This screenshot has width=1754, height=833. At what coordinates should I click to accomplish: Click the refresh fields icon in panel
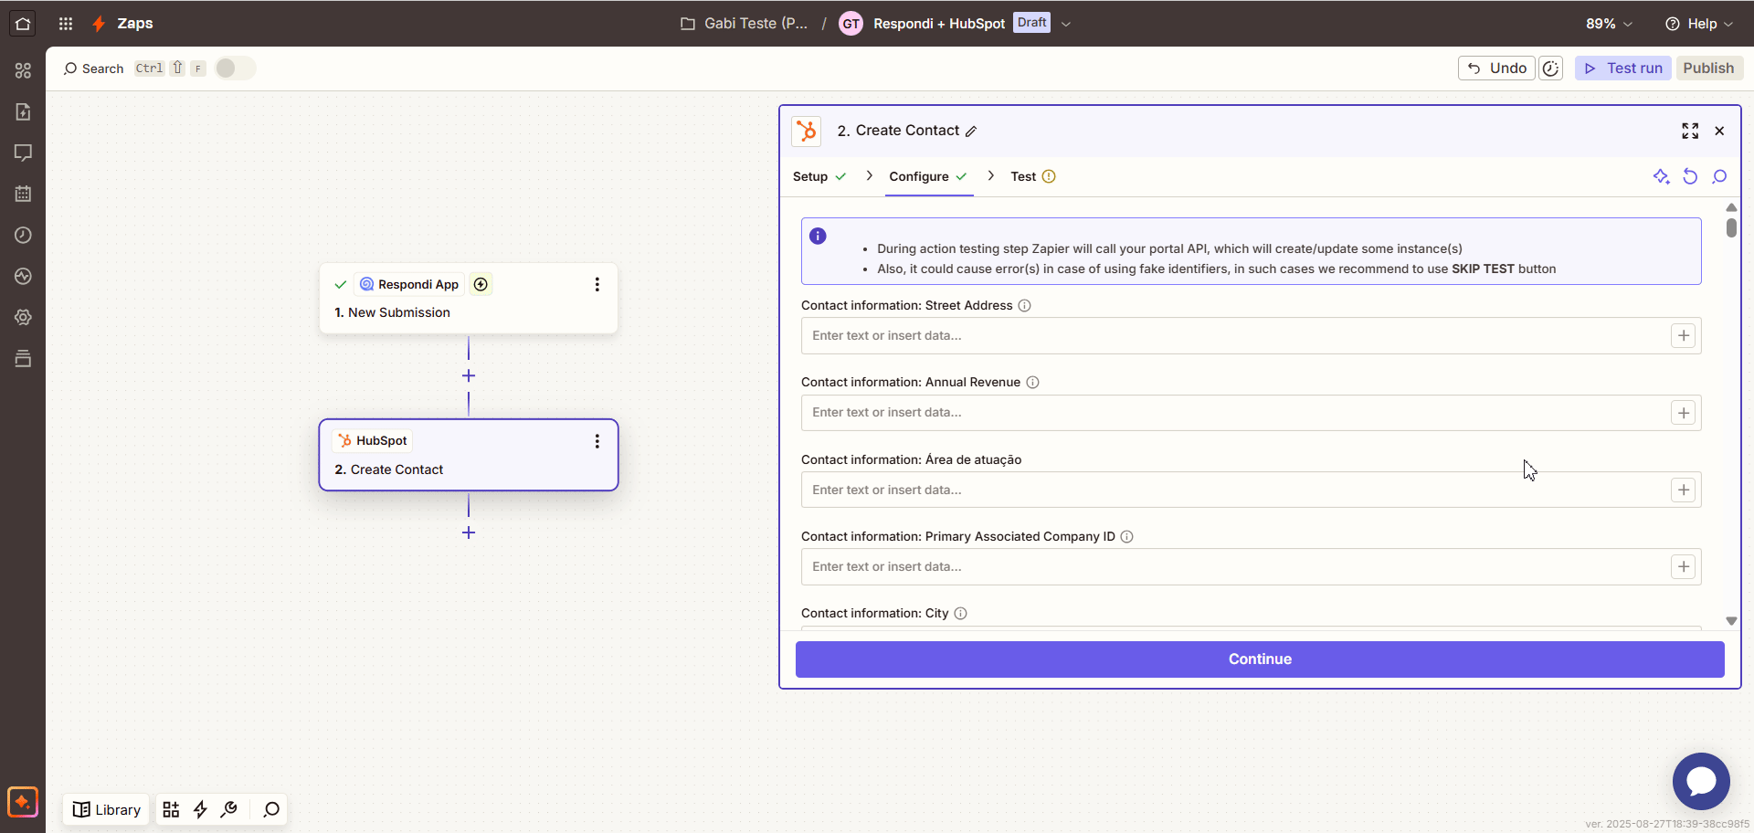pos(1690,176)
